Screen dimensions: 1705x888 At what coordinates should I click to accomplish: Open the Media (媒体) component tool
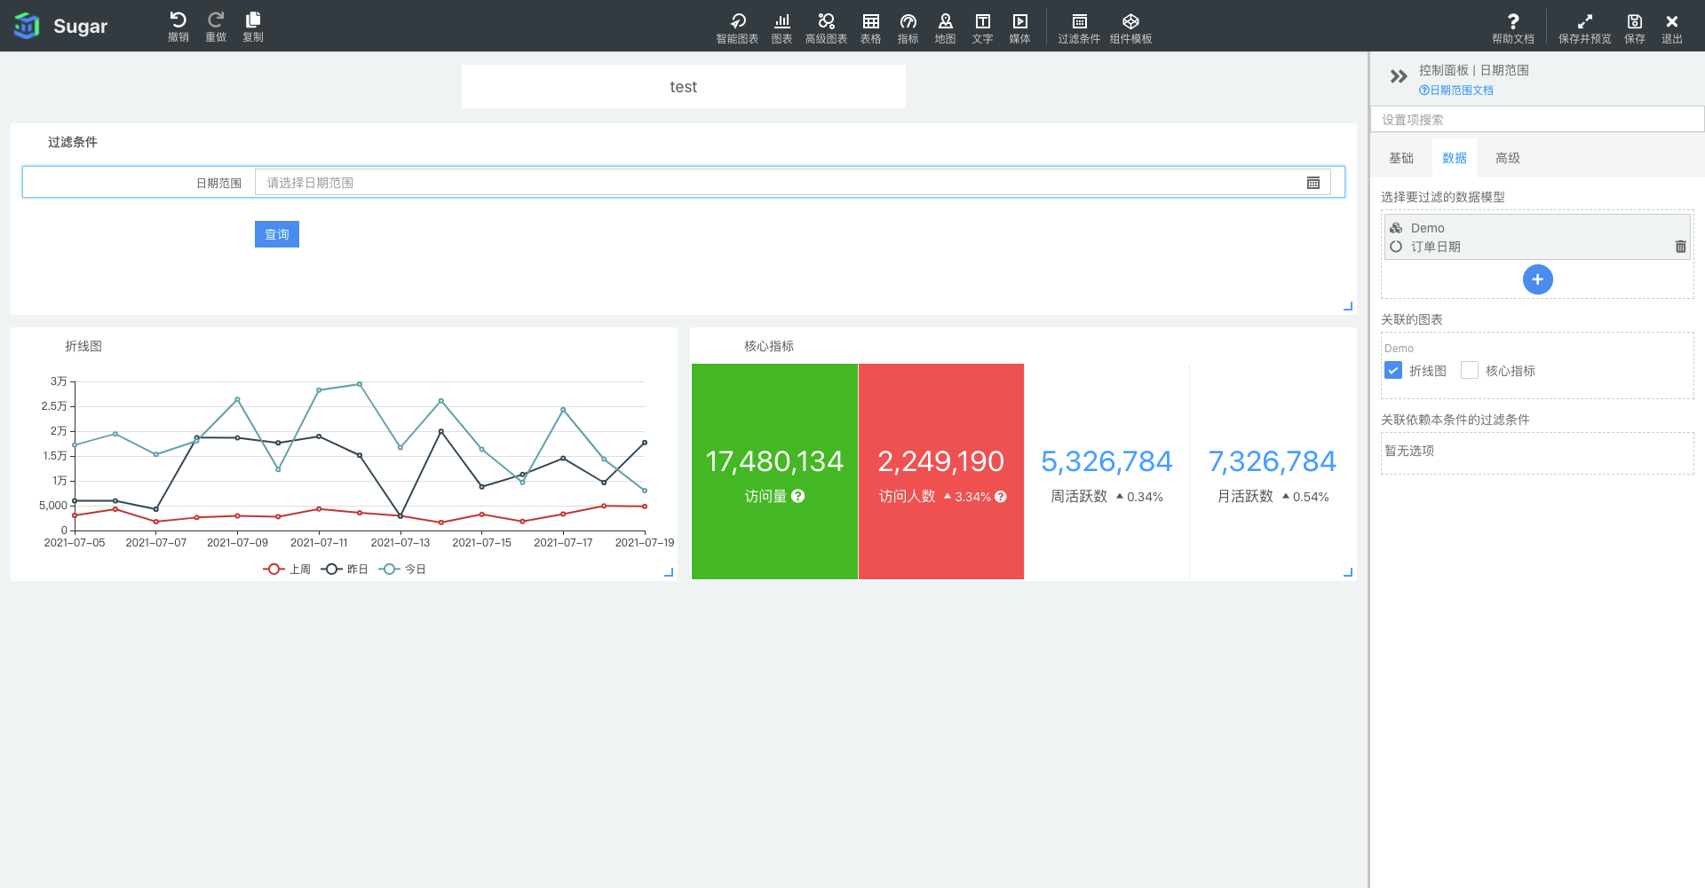pos(1019,22)
